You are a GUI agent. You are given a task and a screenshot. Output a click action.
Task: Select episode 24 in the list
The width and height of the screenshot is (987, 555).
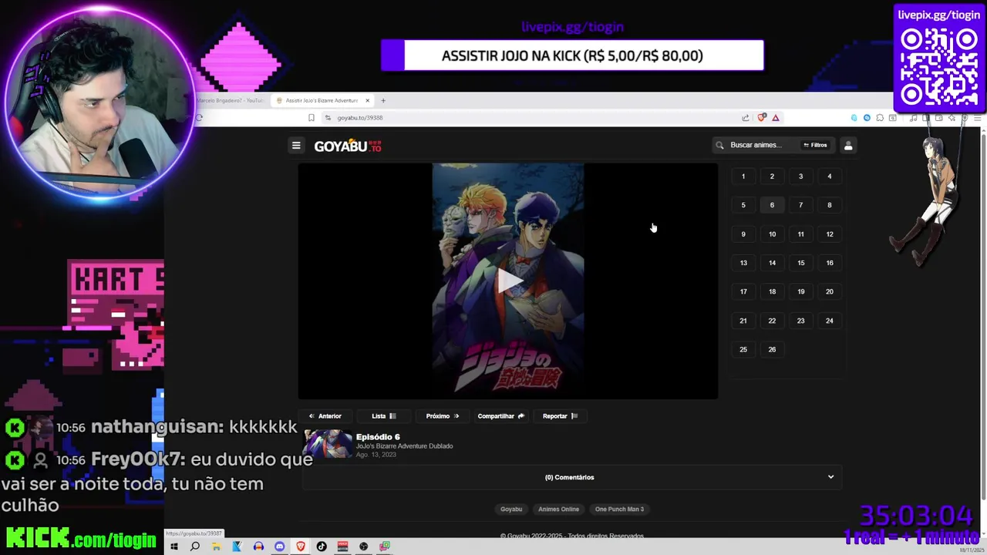pos(830,321)
